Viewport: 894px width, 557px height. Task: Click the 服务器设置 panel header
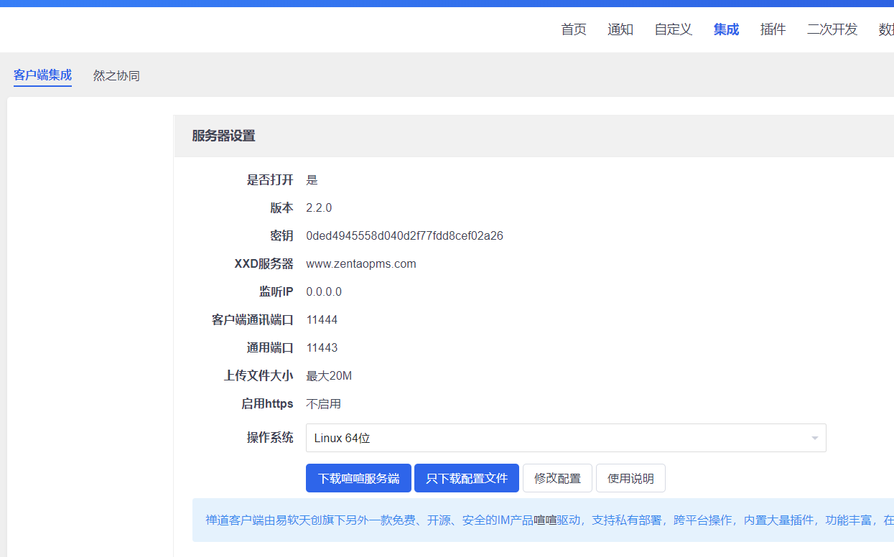223,136
